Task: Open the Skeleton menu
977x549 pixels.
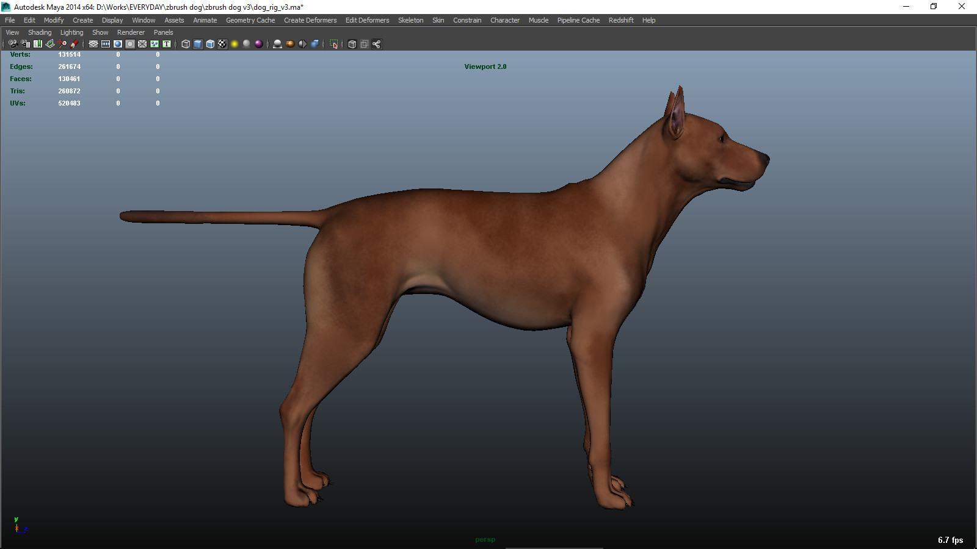Action: (x=410, y=20)
